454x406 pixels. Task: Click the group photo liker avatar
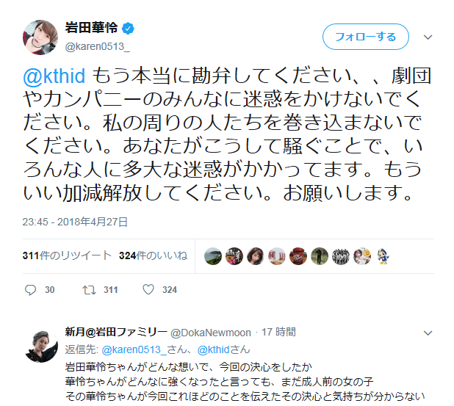341,256
